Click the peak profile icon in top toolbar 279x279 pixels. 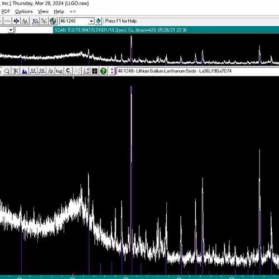25,21
